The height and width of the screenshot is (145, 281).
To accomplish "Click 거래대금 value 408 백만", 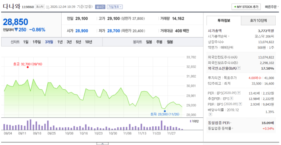I will tap(182, 31).
